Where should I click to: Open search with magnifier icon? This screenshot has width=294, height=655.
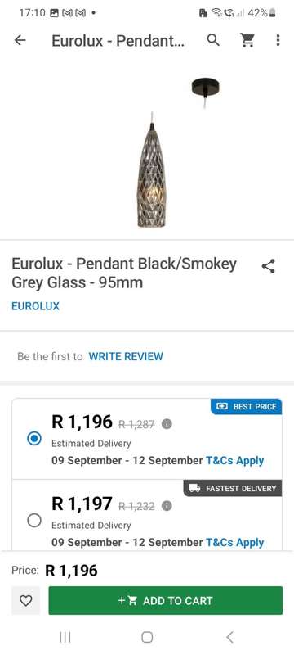tap(213, 40)
